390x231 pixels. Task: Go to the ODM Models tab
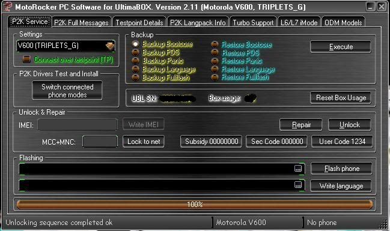click(343, 23)
